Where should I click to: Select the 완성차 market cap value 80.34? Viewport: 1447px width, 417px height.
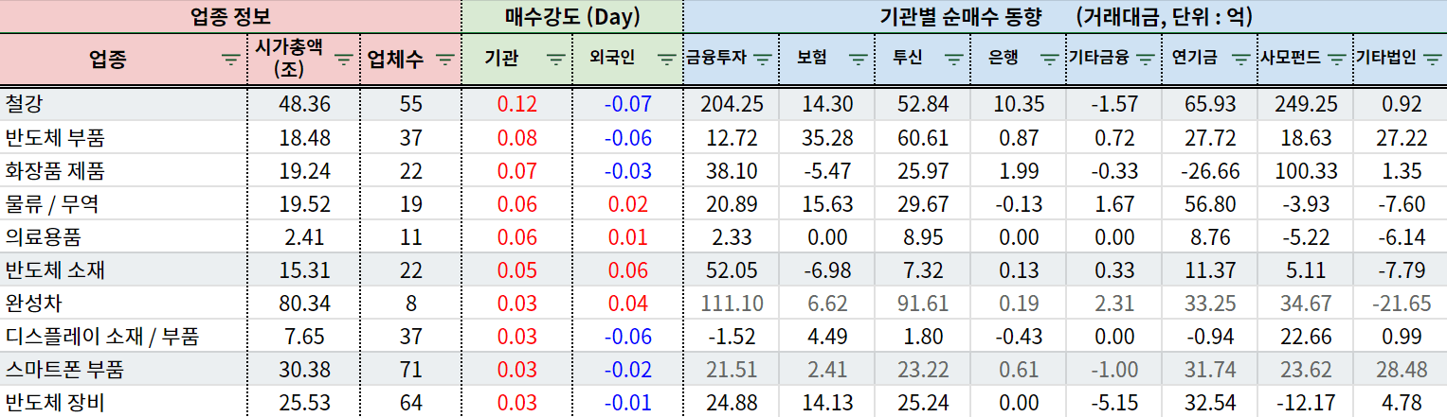click(304, 304)
